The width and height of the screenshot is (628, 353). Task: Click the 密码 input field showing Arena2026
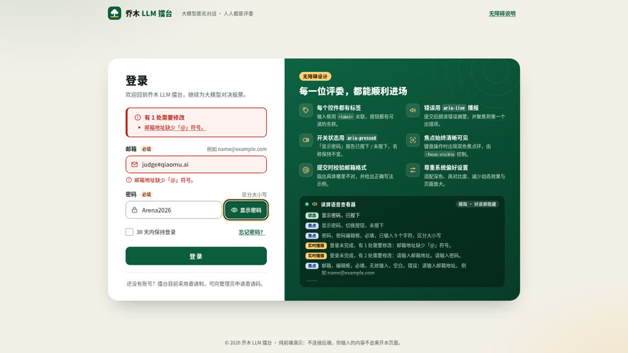coord(174,210)
